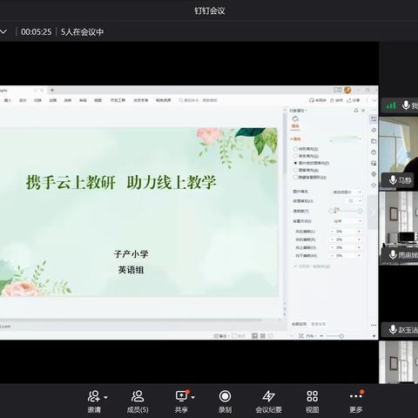
Task: Click the 重置背景 reset background button
Action: click(x=319, y=324)
